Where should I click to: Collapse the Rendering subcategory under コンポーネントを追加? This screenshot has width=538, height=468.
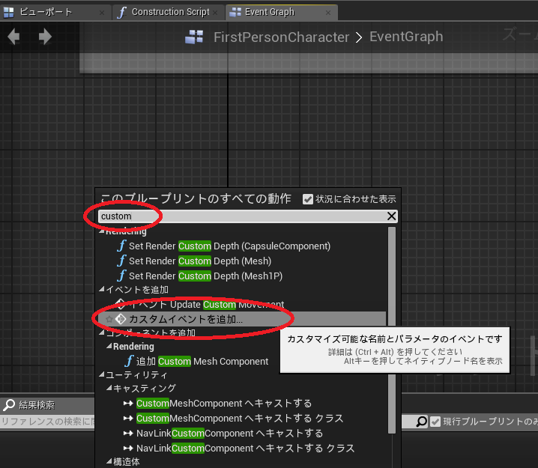click(109, 346)
